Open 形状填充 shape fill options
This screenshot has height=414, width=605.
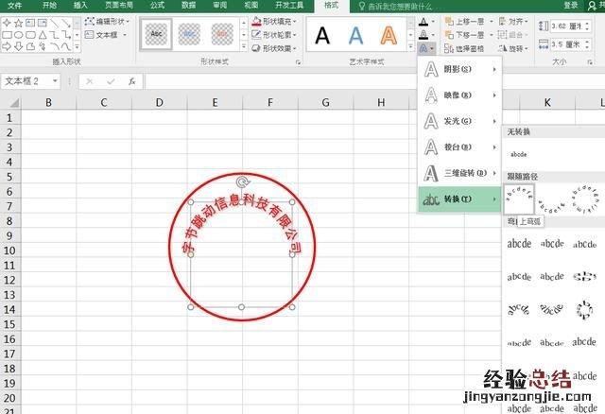click(x=274, y=21)
